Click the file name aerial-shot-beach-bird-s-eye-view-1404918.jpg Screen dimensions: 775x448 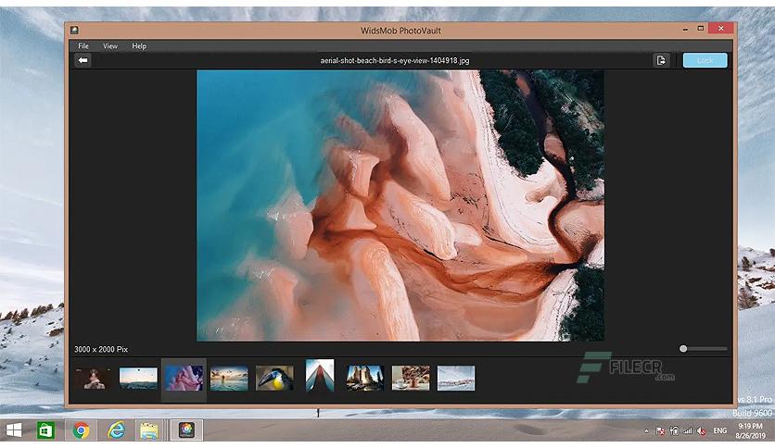pos(395,61)
